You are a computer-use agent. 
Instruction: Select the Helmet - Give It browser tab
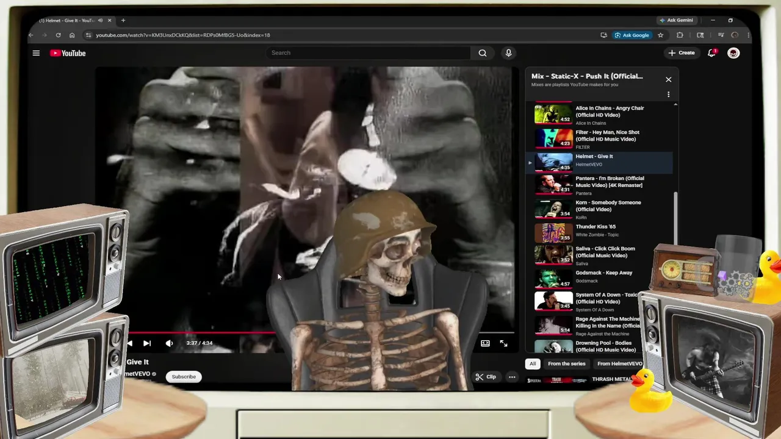pos(67,20)
